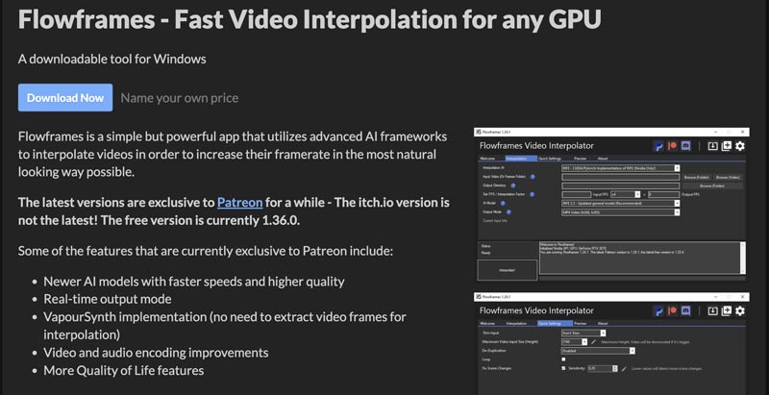This screenshot has width=769, height=395.
Task: Click the Input FPS field
Action: 576,194
